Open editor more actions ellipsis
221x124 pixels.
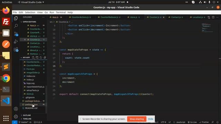click(x=217, y=17)
